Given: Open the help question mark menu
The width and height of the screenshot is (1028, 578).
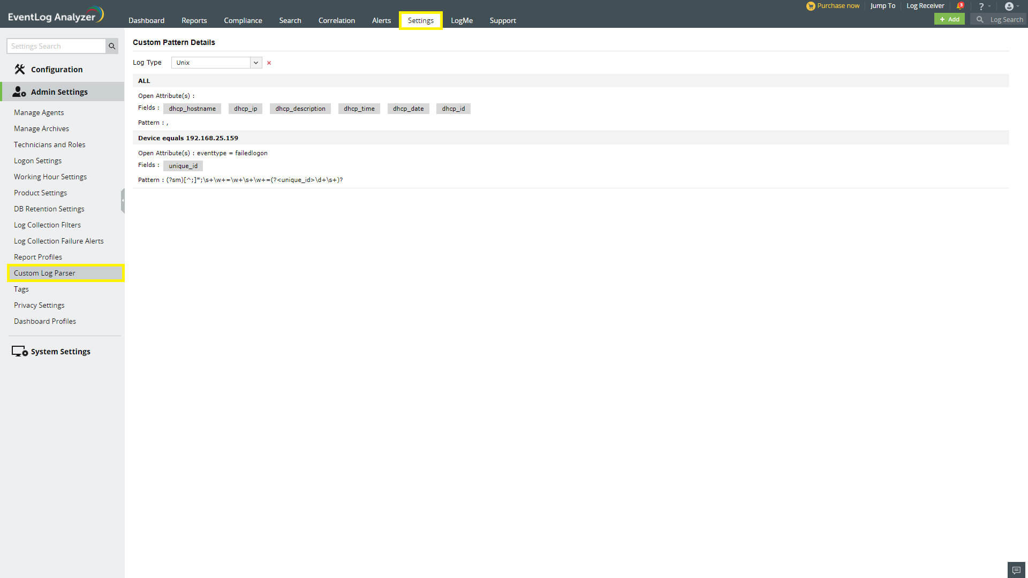Looking at the screenshot, I should point(981,6).
